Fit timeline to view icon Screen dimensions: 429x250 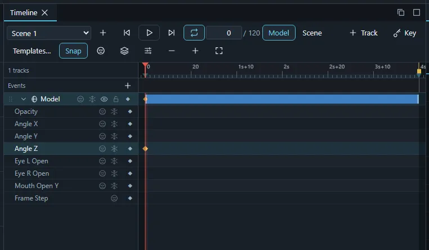(x=219, y=51)
